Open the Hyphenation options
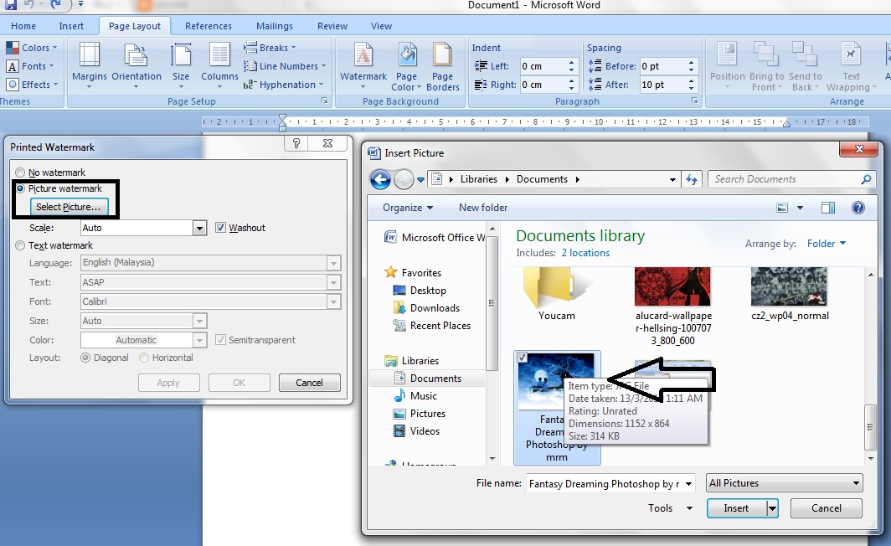 coord(285,85)
